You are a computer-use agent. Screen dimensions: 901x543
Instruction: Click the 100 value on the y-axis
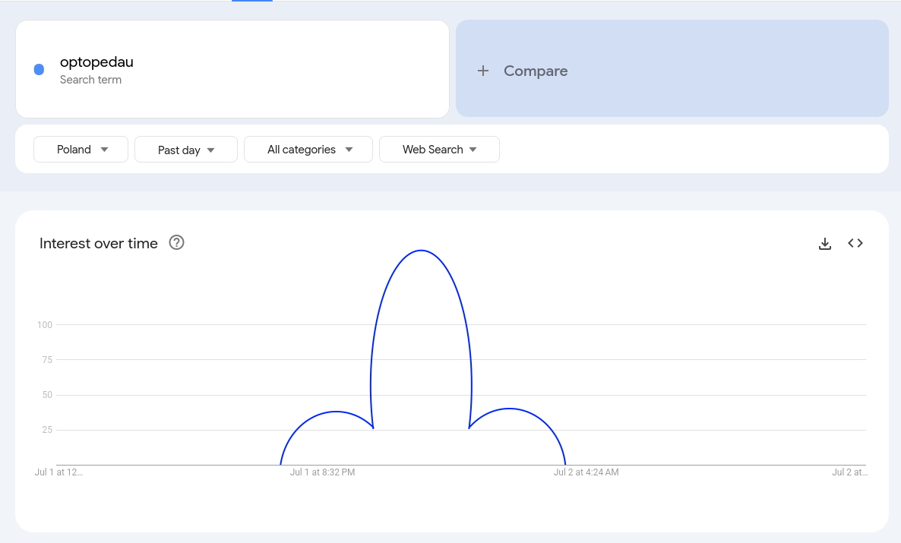[45, 325]
